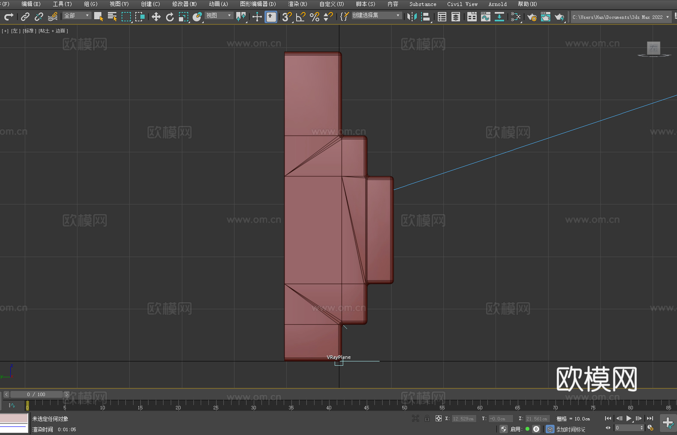Click the Z coordinate field
Viewport: 677px width, 435px height.
[537, 419]
